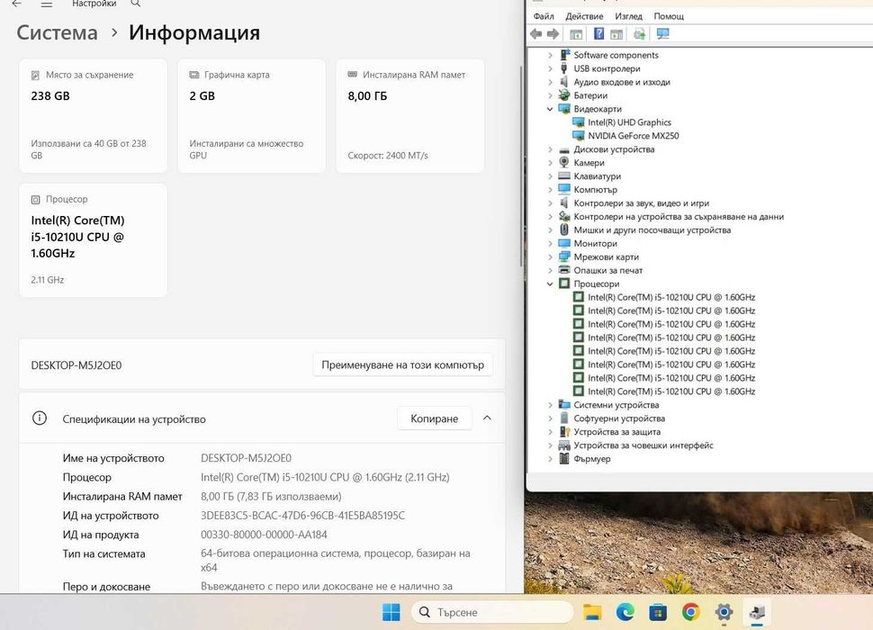The height and width of the screenshot is (630, 873).
Task: Click the Help question-mark toolbar icon
Action: (x=598, y=34)
